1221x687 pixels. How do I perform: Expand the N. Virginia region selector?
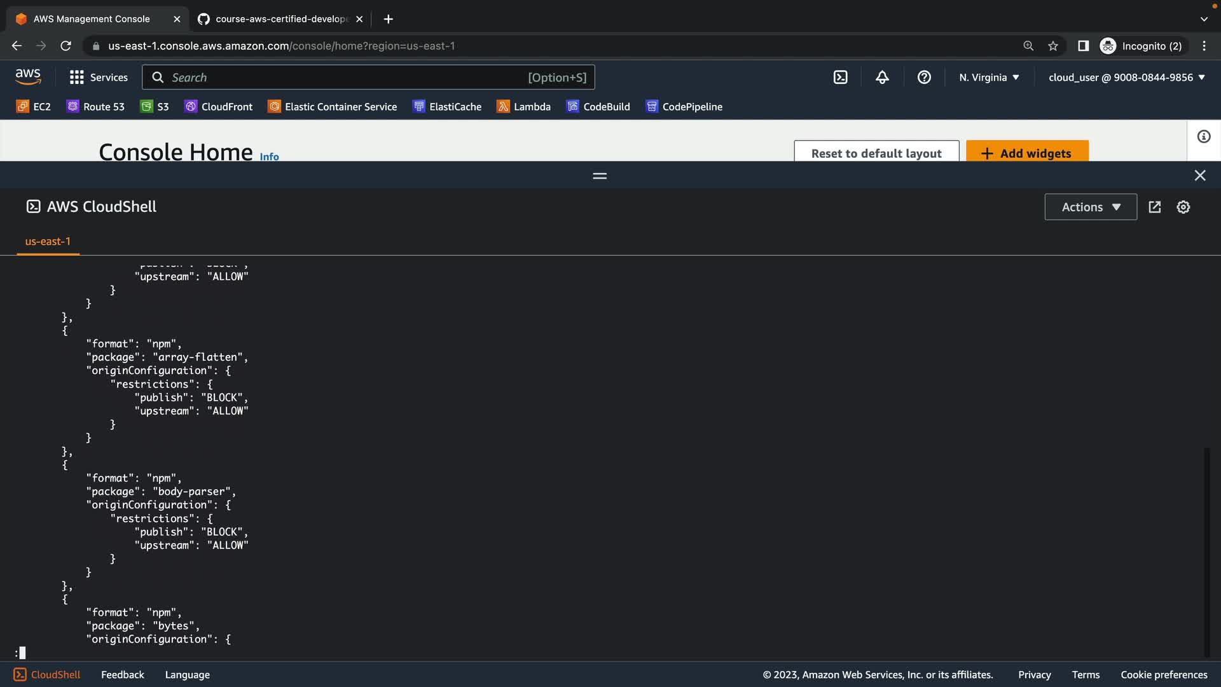(x=989, y=78)
